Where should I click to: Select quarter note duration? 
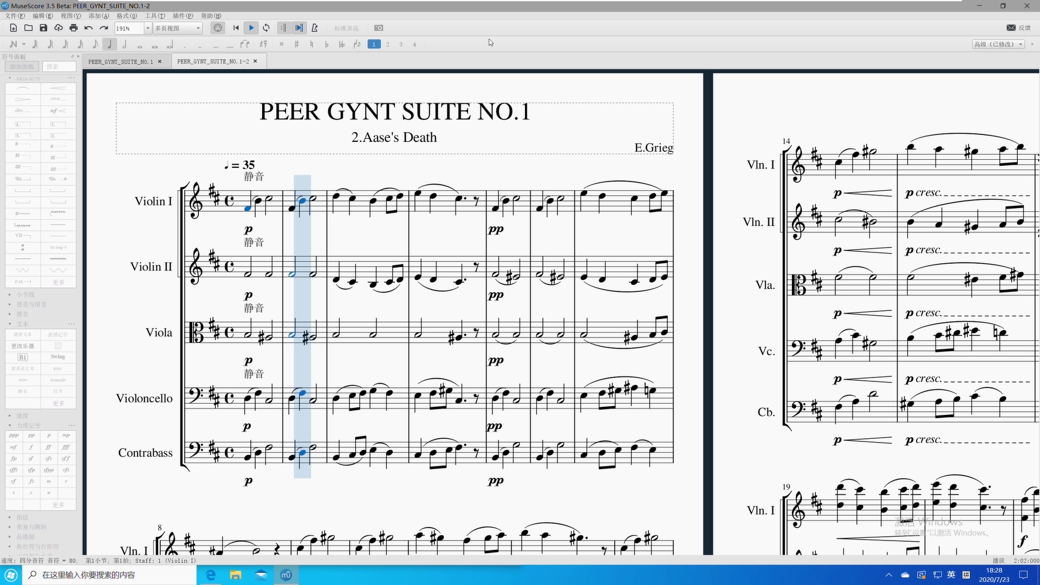pos(110,44)
